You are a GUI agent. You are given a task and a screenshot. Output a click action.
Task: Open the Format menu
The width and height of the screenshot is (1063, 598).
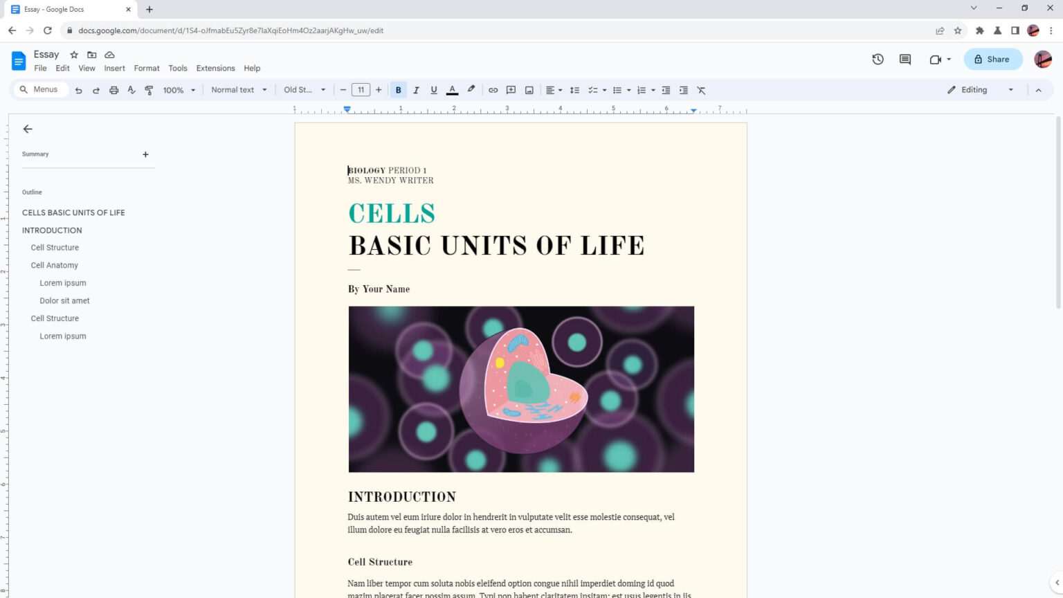[x=147, y=68]
